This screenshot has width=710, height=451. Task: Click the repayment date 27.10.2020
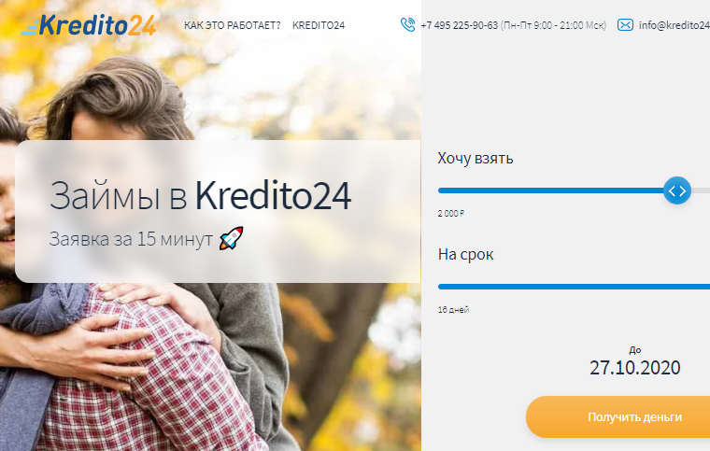[635, 368]
